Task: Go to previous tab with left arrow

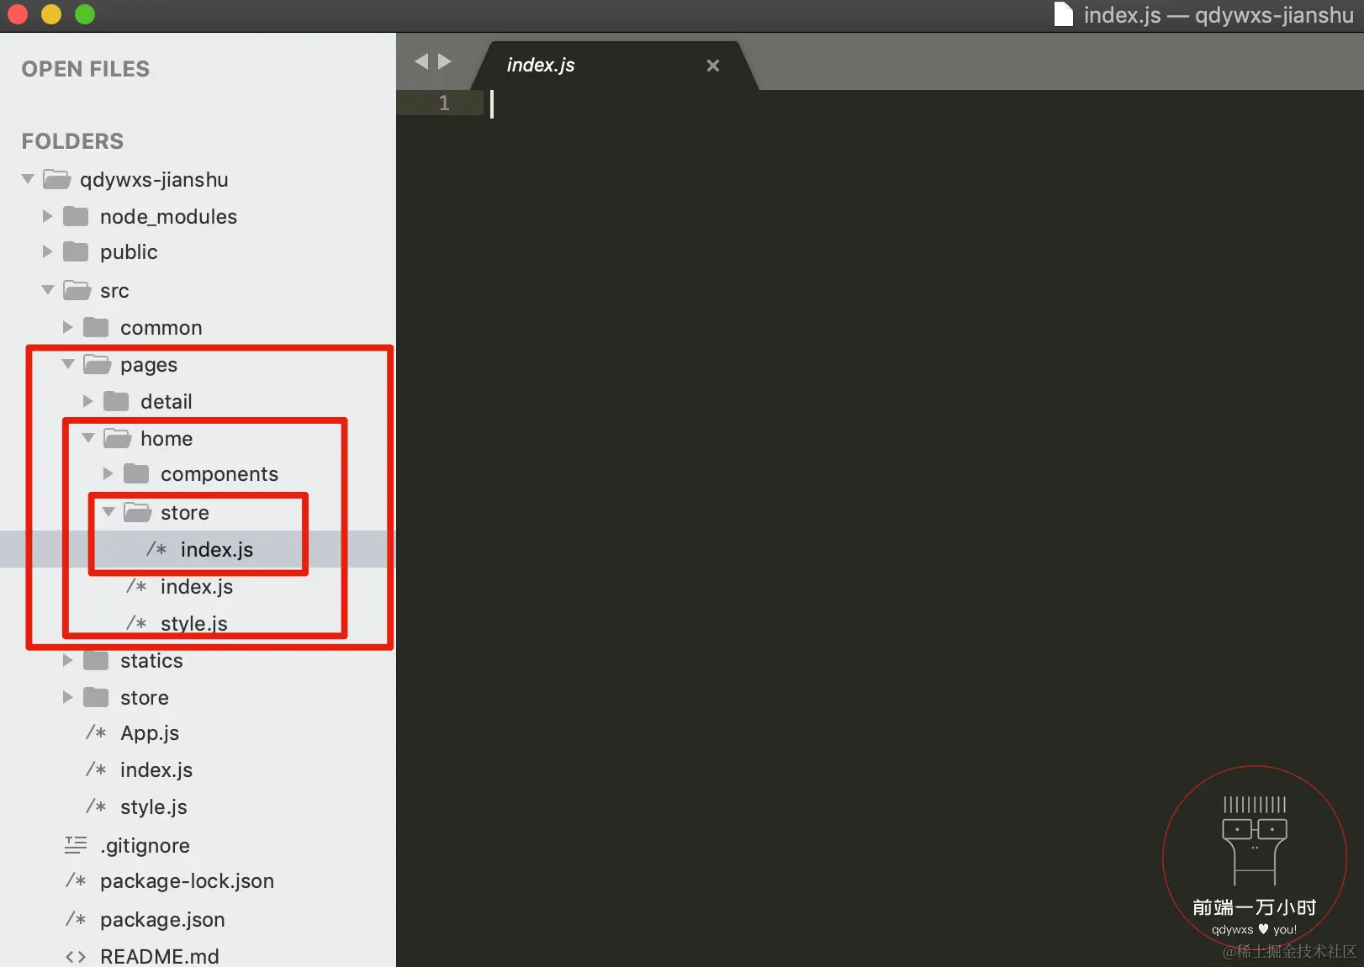Action: [421, 61]
